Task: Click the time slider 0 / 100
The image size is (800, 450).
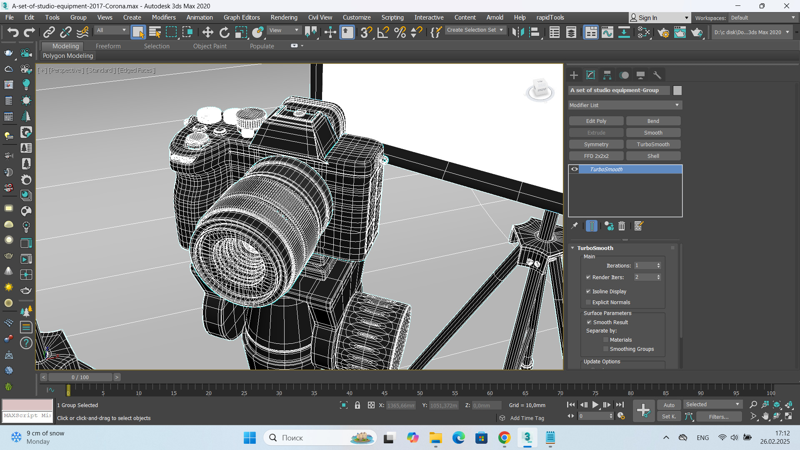Action: tap(80, 377)
